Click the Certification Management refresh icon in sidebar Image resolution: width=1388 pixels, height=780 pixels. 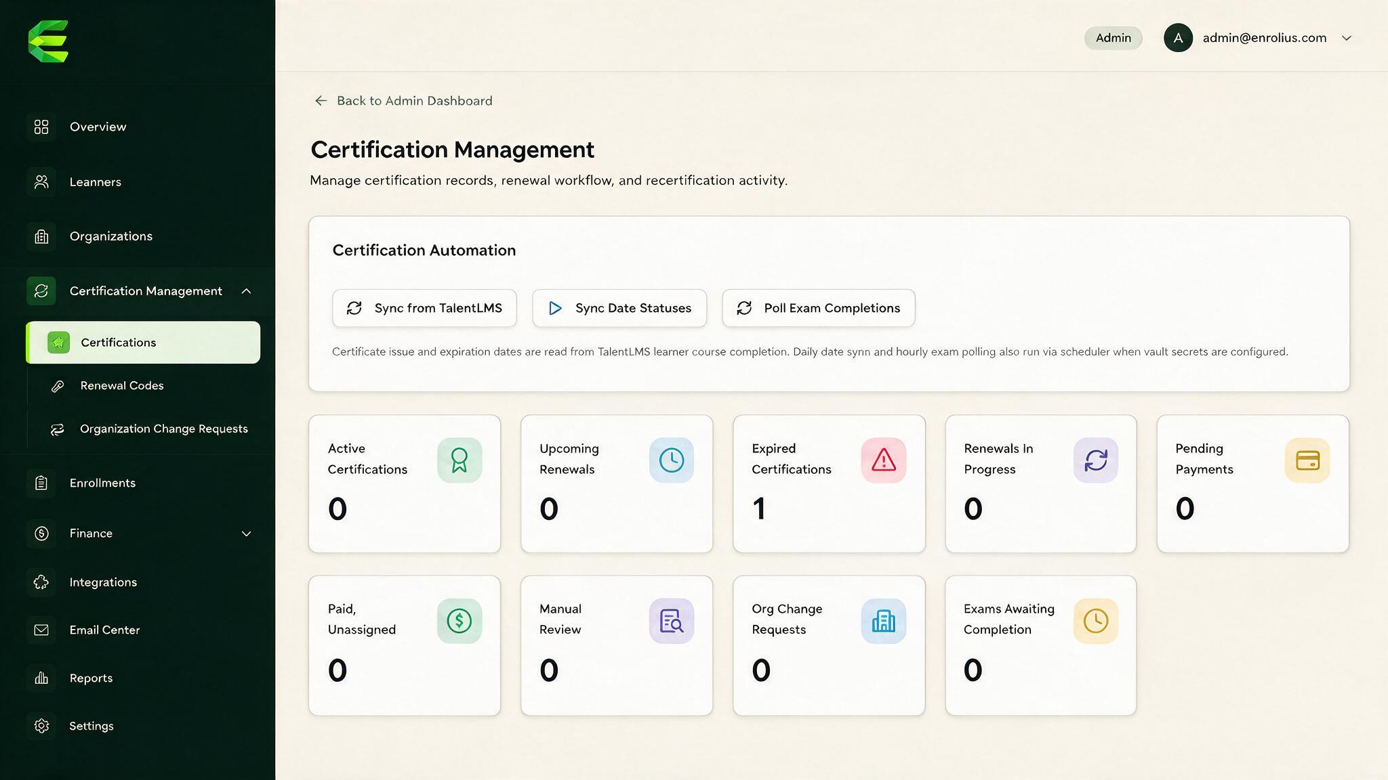(41, 291)
